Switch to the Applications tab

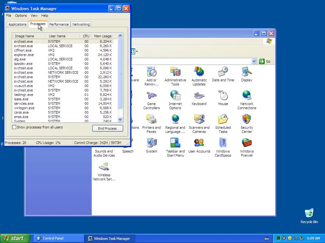pos(17,24)
